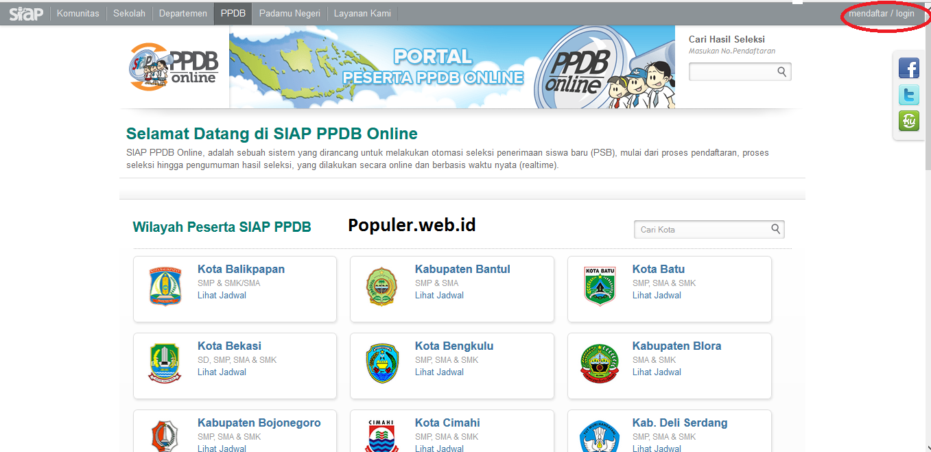Open the Kota Batu link
Image resolution: width=931 pixels, height=452 pixels.
pos(659,269)
